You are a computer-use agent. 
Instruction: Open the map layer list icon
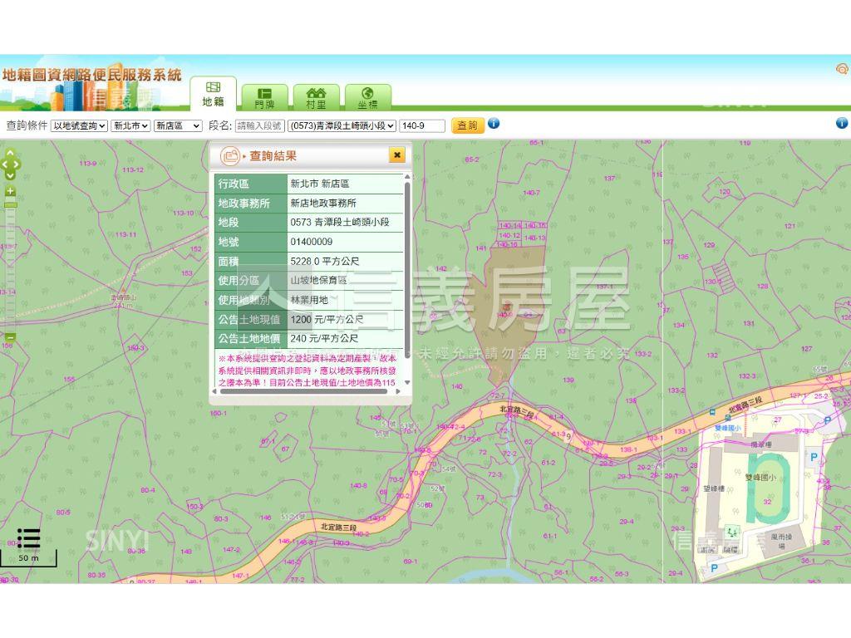(28, 538)
